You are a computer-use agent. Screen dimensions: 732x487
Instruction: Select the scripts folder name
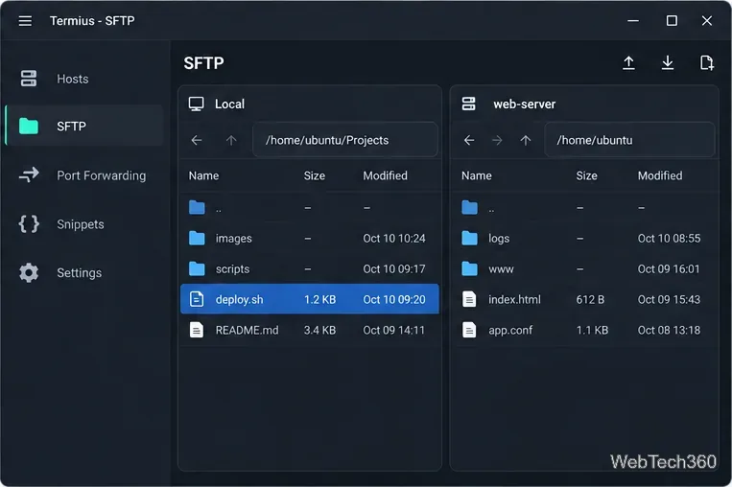pos(232,268)
